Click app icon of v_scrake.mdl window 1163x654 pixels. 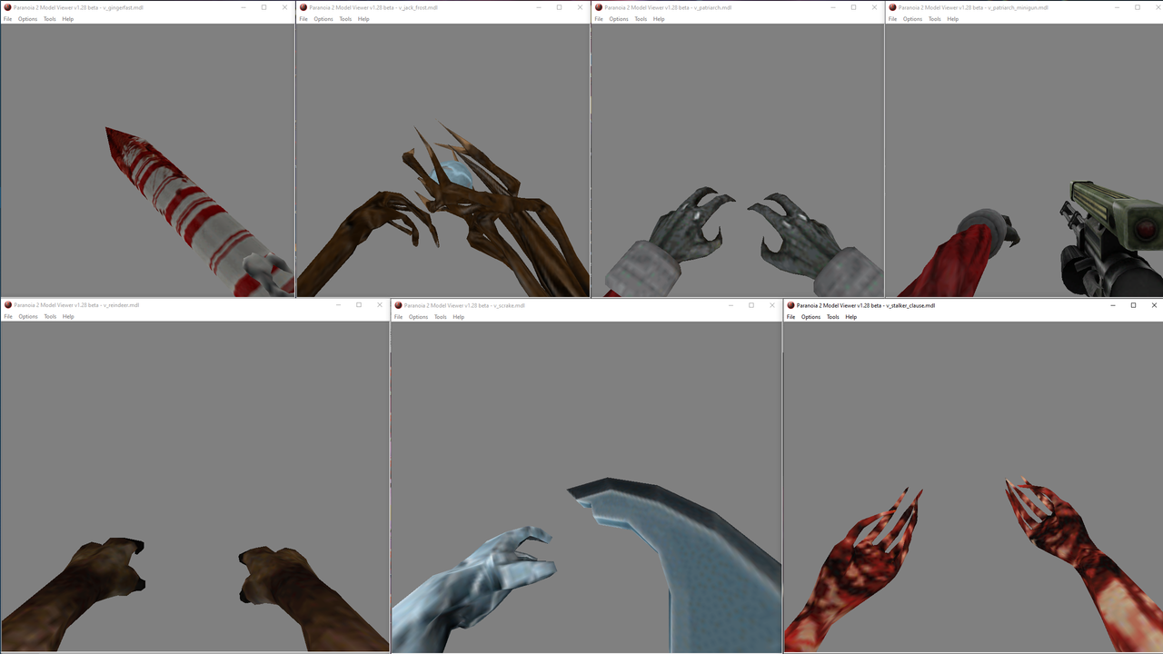pyautogui.click(x=398, y=305)
